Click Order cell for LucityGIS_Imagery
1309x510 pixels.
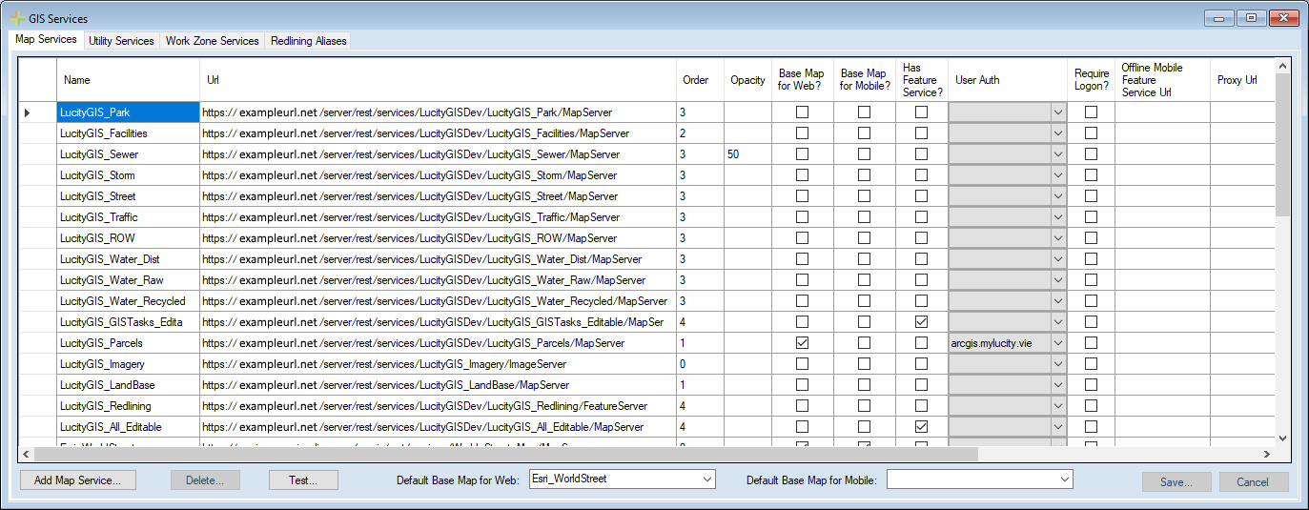point(701,364)
